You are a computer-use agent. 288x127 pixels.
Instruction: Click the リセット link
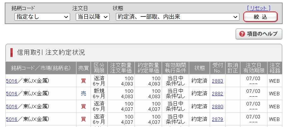point(259,8)
